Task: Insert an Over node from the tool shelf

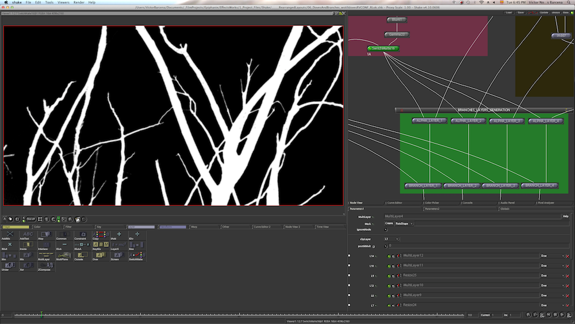Action: [100, 254]
